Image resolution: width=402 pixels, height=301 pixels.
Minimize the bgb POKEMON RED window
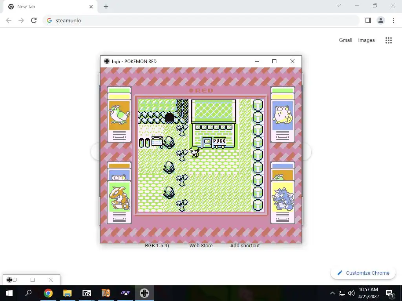click(x=257, y=61)
